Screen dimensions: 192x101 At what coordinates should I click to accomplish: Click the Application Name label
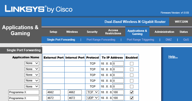point(26,57)
